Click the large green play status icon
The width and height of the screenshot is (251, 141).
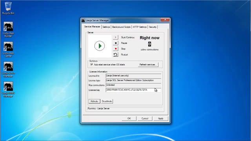coord(100,46)
